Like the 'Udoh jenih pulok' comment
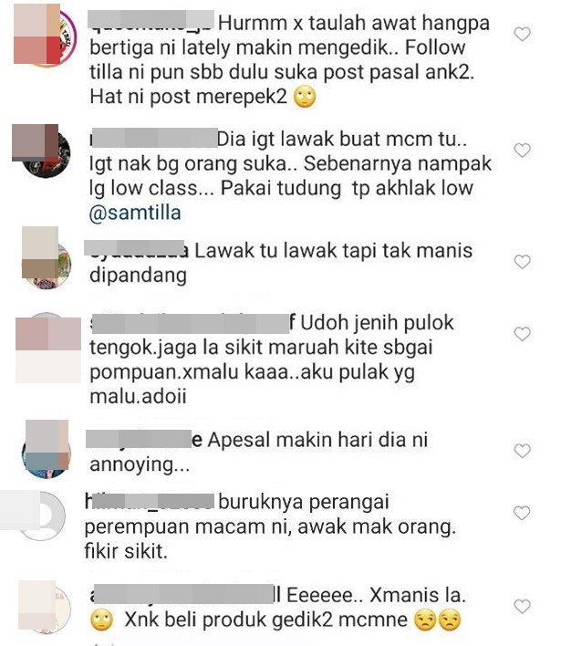Image resolution: width=561 pixels, height=646 pixels. [523, 334]
